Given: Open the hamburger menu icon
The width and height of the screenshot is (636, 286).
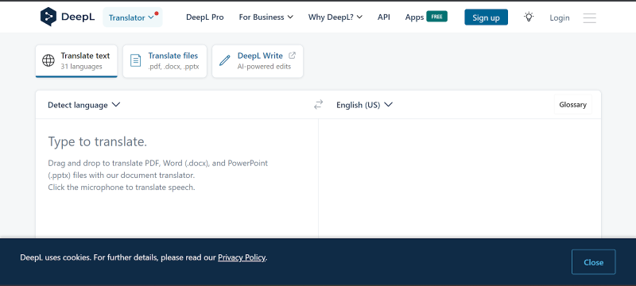Looking at the screenshot, I should [x=589, y=17].
